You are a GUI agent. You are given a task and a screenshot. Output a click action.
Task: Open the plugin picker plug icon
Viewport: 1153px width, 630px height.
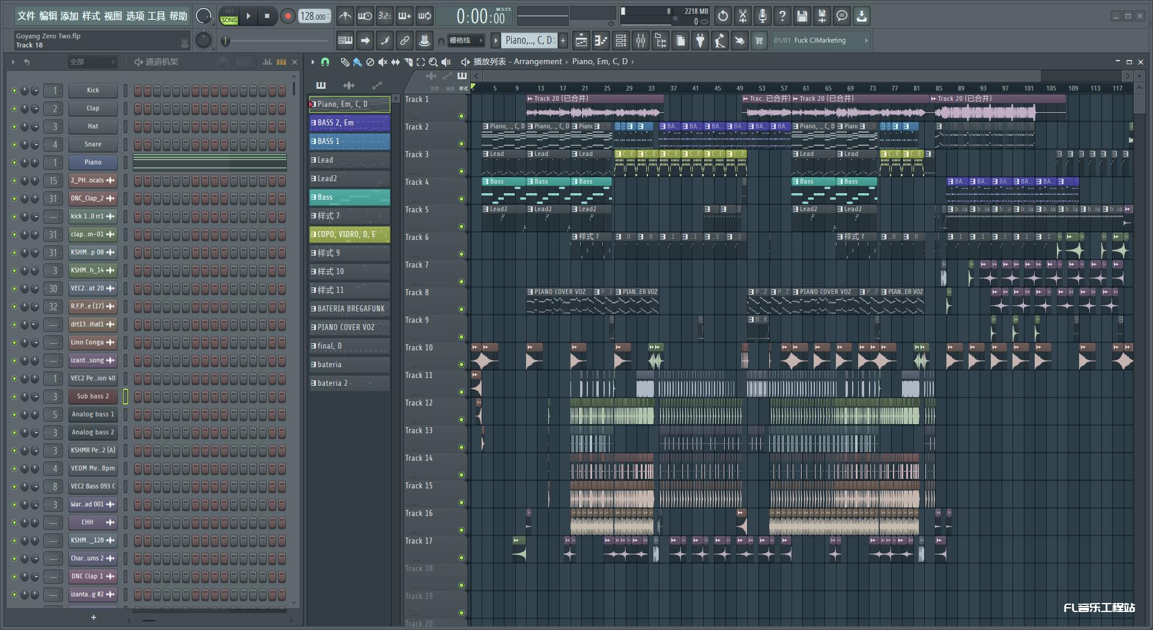click(x=700, y=41)
